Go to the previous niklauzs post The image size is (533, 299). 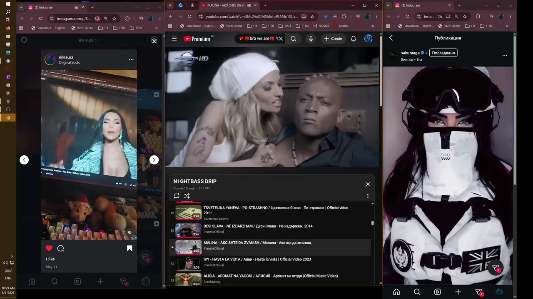coord(24,160)
